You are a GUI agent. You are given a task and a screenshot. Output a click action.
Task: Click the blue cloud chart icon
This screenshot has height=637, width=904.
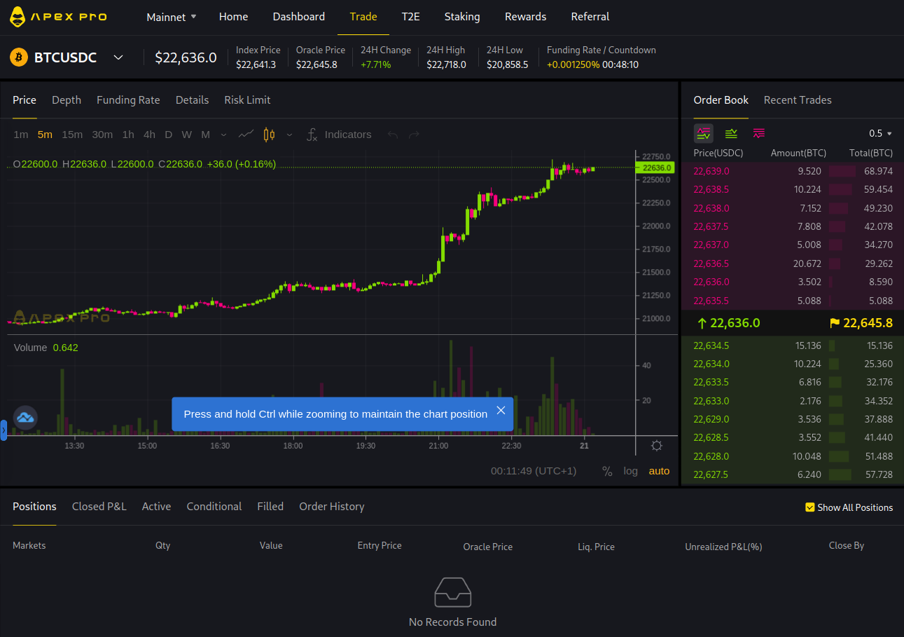(26, 418)
